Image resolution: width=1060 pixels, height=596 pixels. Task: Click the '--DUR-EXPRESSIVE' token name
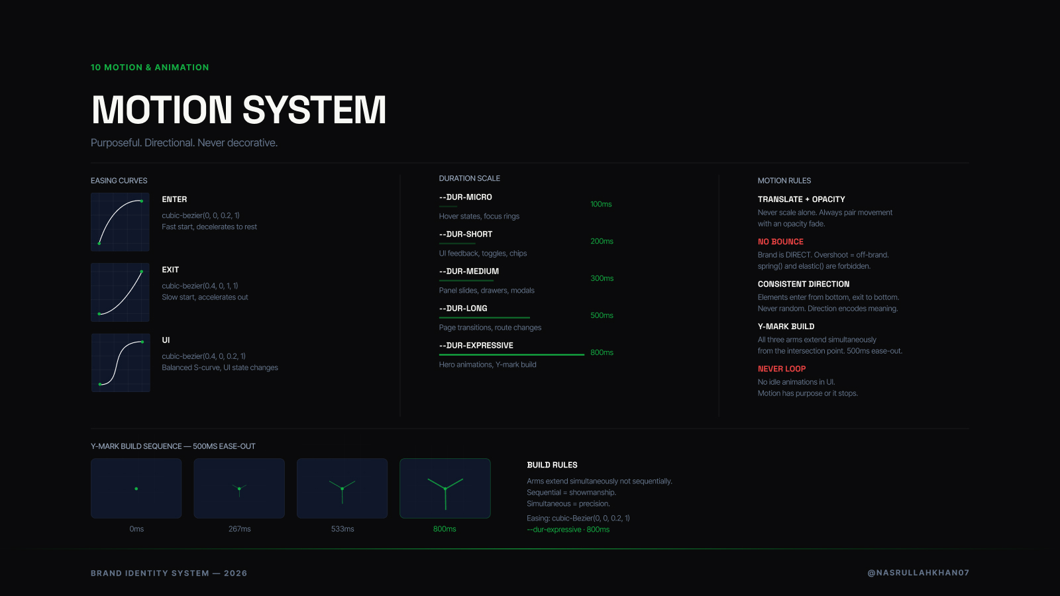pos(476,346)
